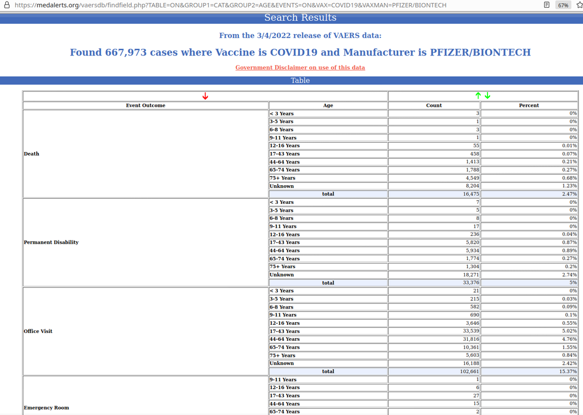
Task: Click count 5,934 in Permanent Disability
Action: (434, 251)
